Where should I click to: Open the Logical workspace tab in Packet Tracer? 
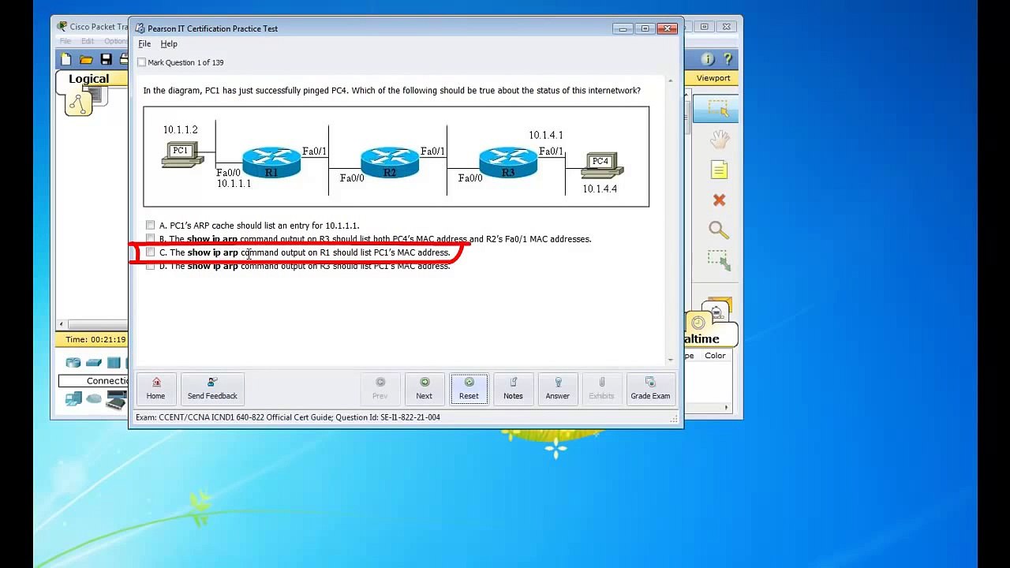pos(88,79)
